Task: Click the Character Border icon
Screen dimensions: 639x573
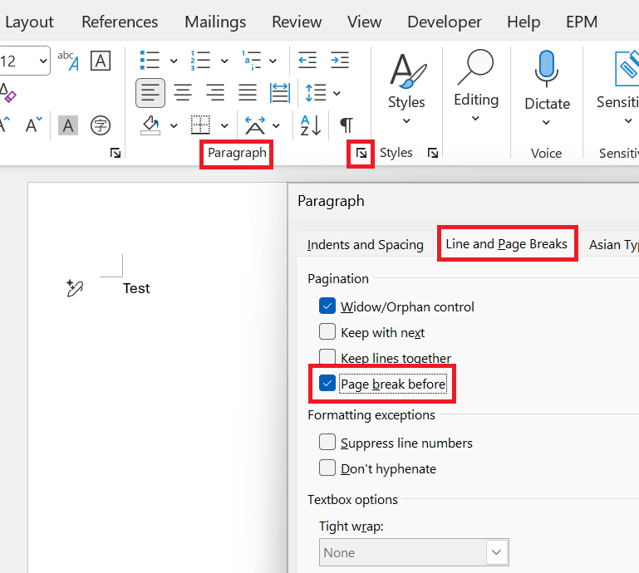Action: (x=101, y=61)
